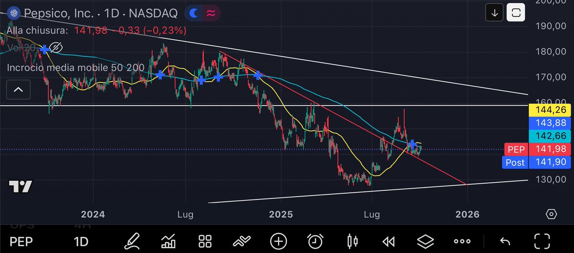Open object tree layers icon
574x253 pixels.
(x=426, y=241)
